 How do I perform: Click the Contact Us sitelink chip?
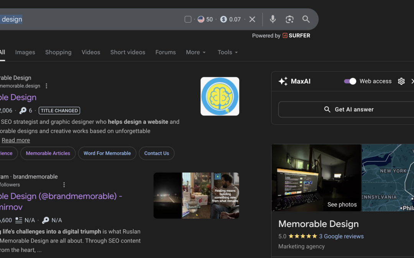[x=156, y=153]
